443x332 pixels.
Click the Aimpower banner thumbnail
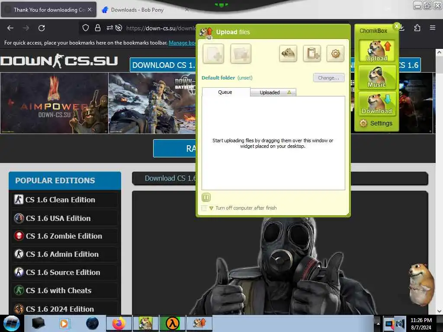pos(54,103)
